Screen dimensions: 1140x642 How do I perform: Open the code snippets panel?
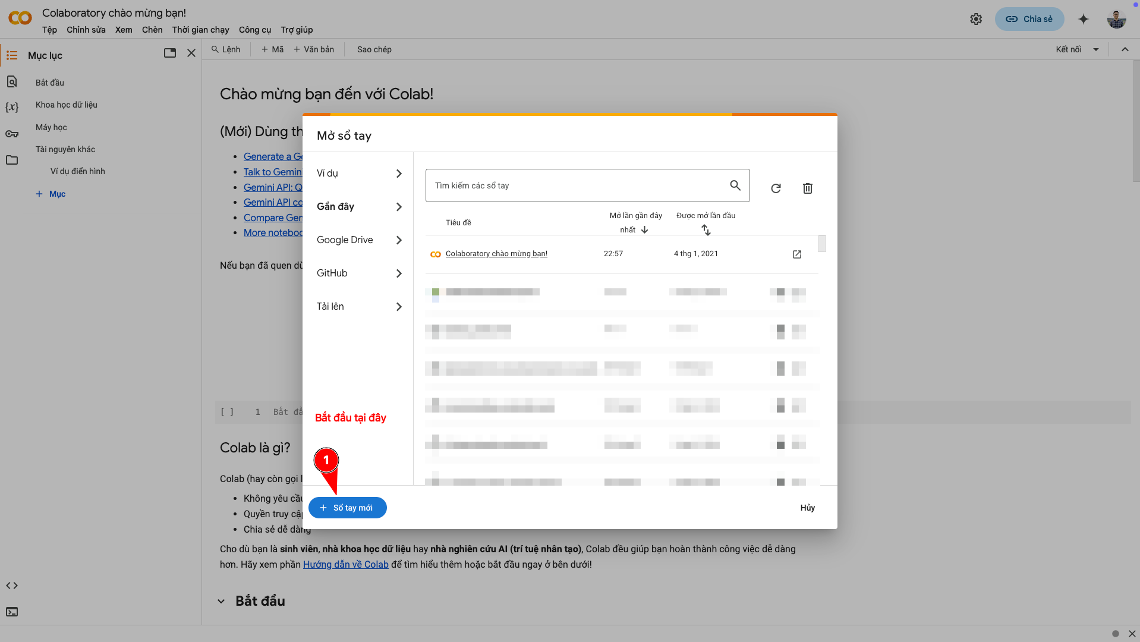[x=12, y=586]
